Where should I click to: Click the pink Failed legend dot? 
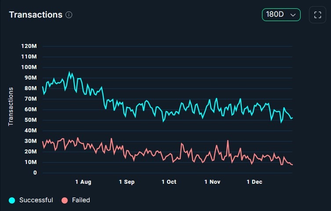tap(65, 200)
